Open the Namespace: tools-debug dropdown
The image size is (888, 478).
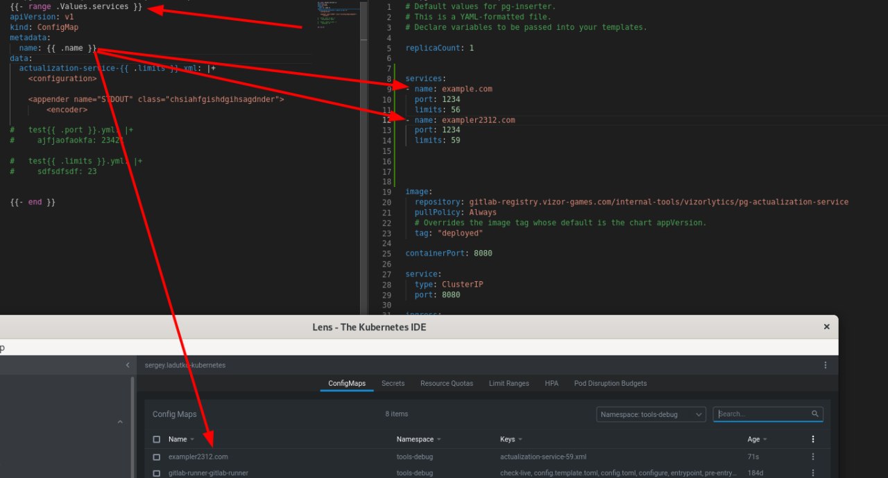(x=651, y=414)
